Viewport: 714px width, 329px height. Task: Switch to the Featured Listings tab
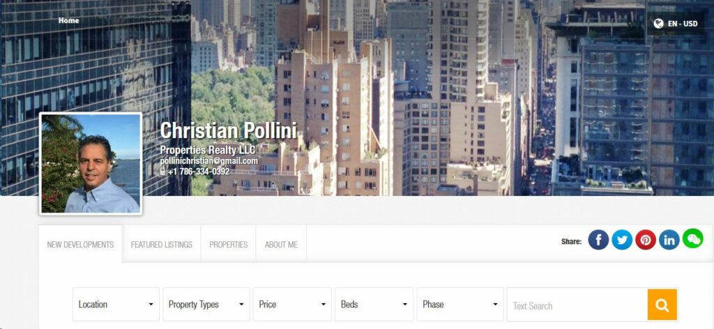pos(162,245)
